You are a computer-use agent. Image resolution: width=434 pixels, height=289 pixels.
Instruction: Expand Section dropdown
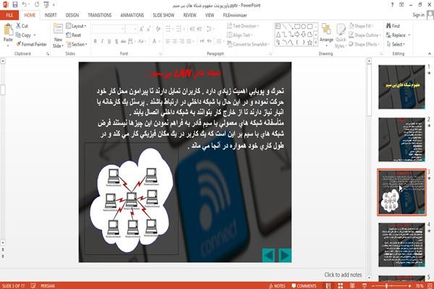[77, 44]
